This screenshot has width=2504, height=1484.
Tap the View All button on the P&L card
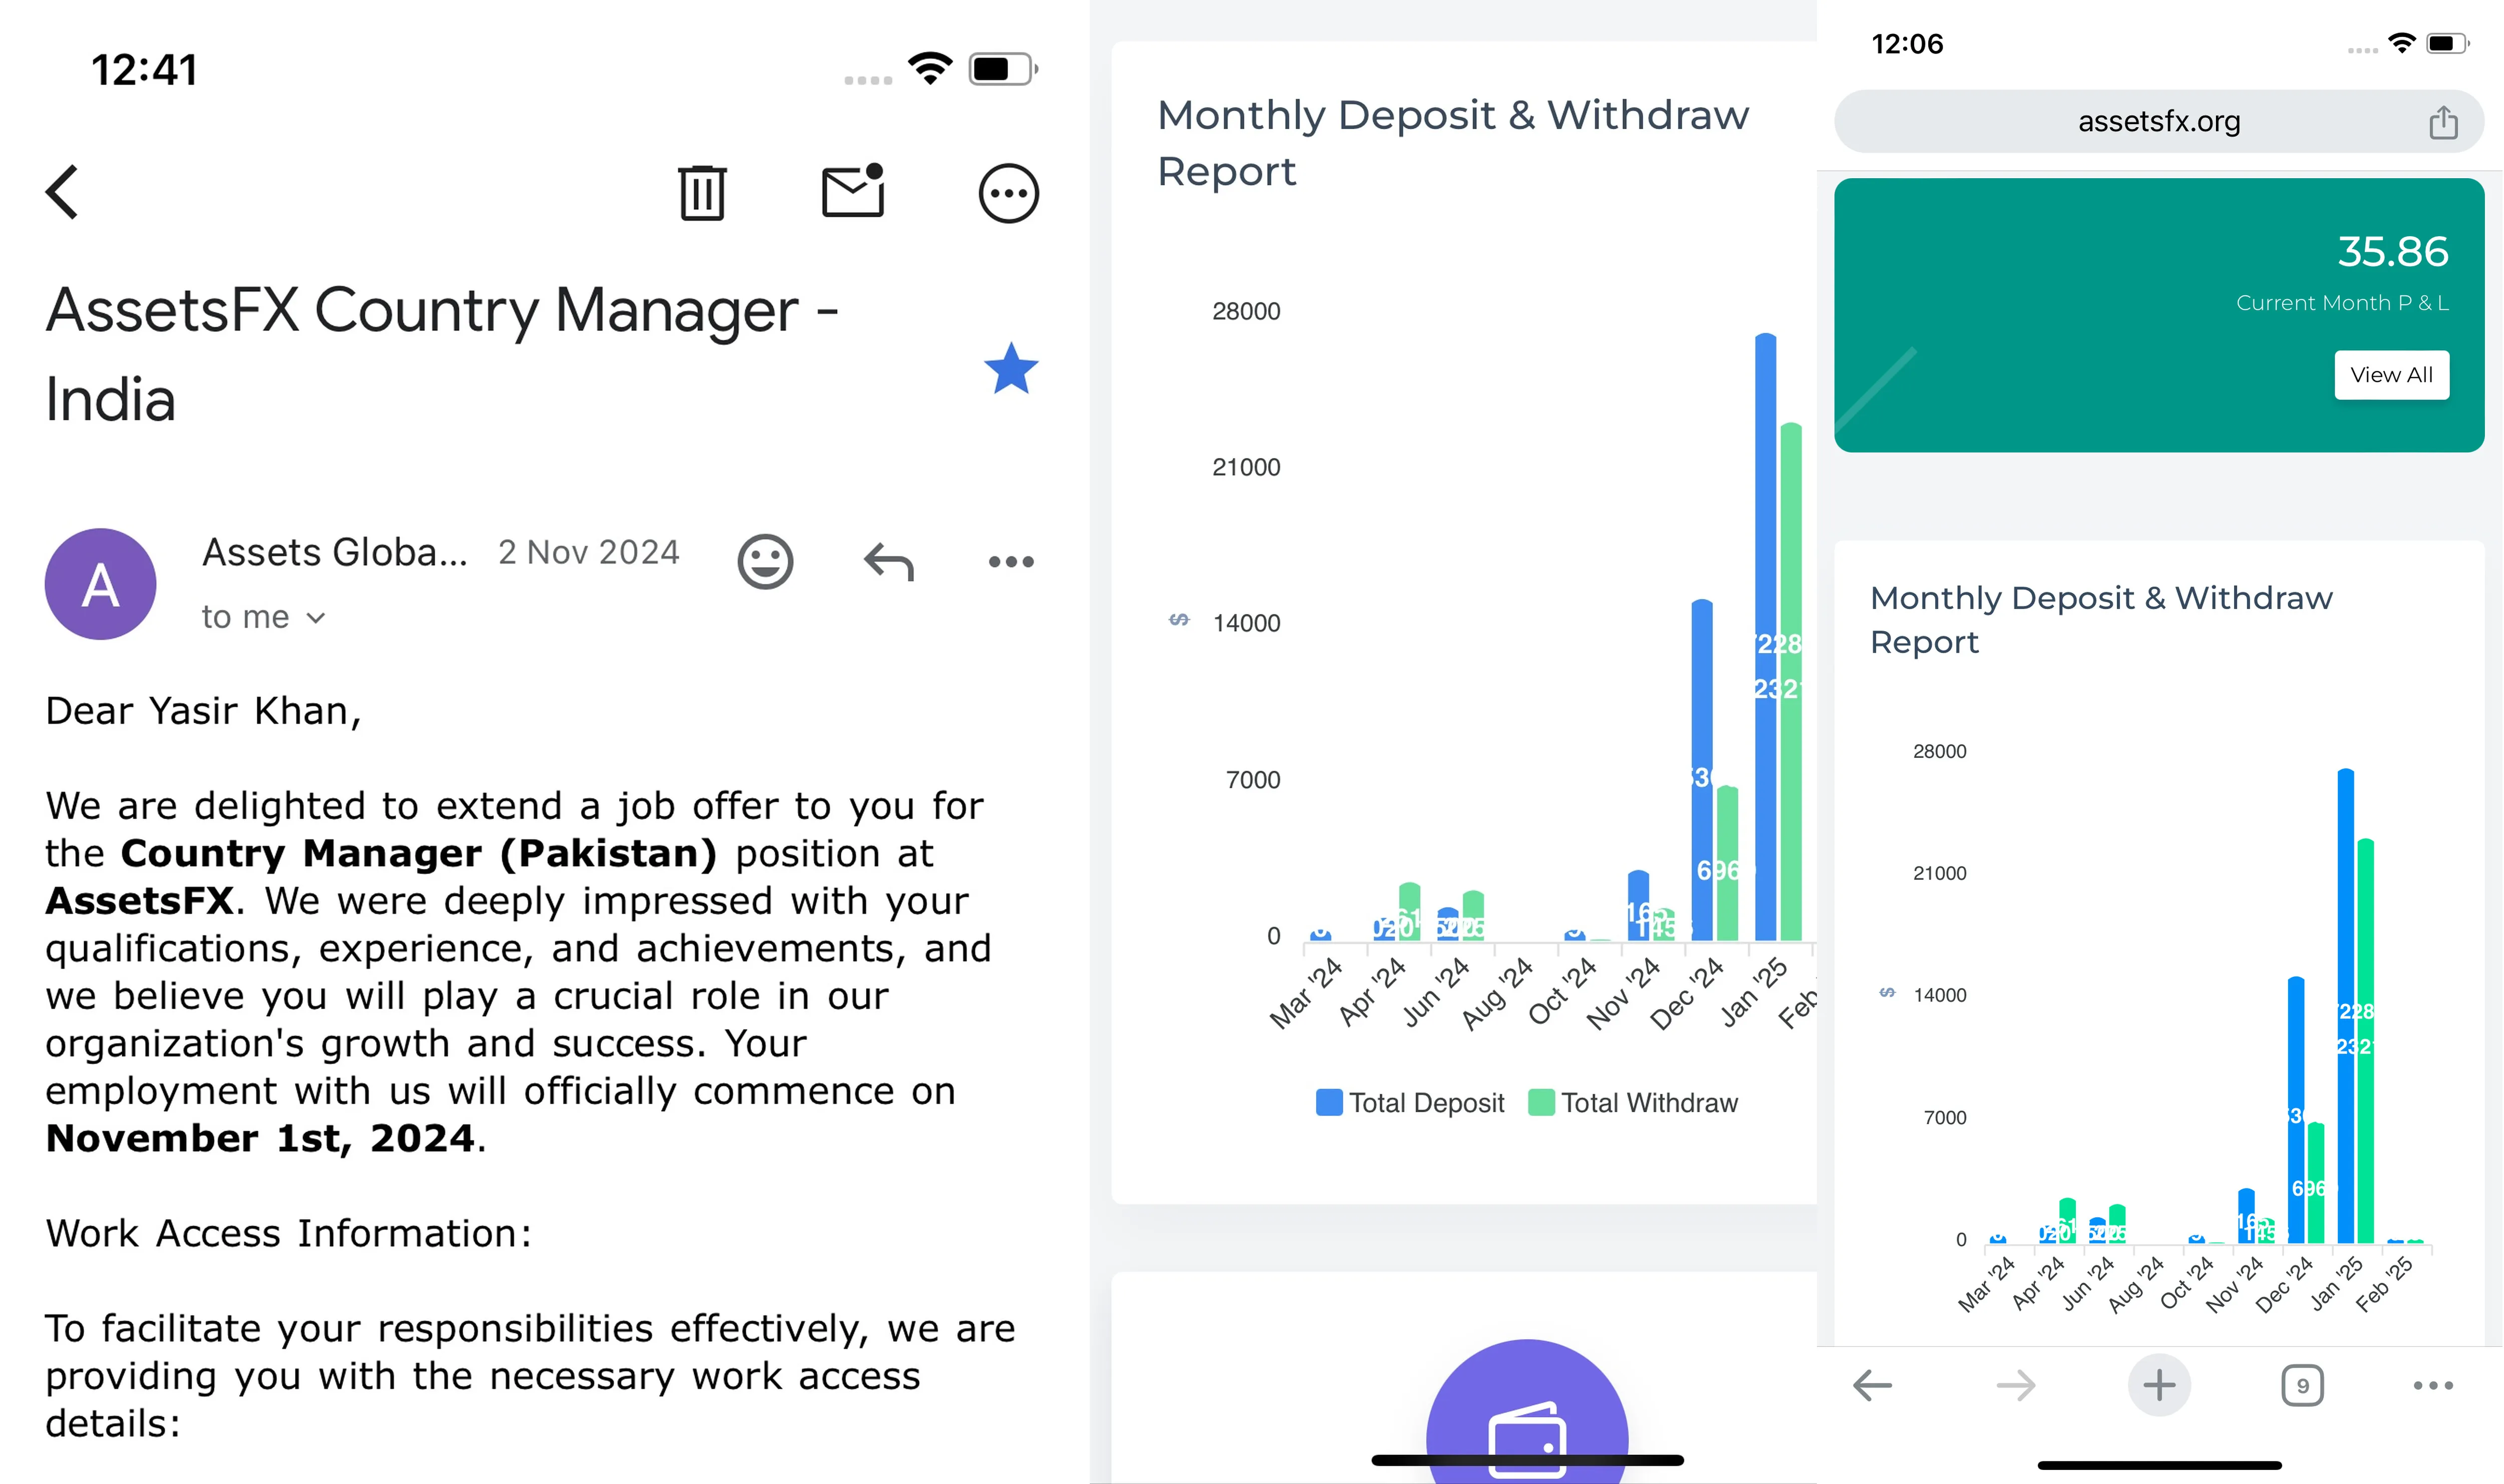click(2391, 375)
